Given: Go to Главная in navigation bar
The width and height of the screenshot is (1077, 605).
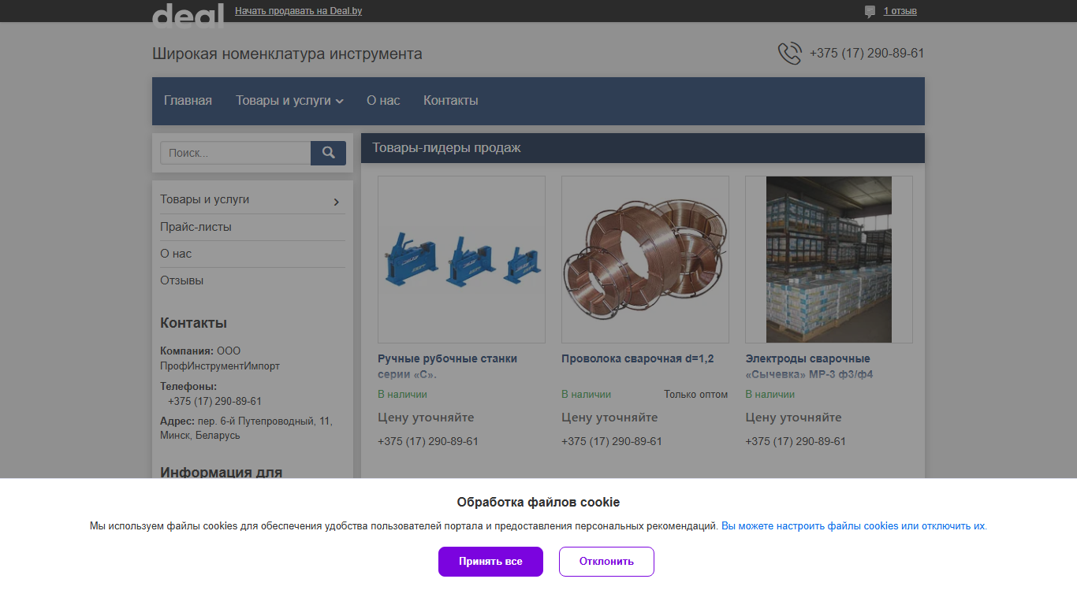Looking at the screenshot, I should (188, 101).
